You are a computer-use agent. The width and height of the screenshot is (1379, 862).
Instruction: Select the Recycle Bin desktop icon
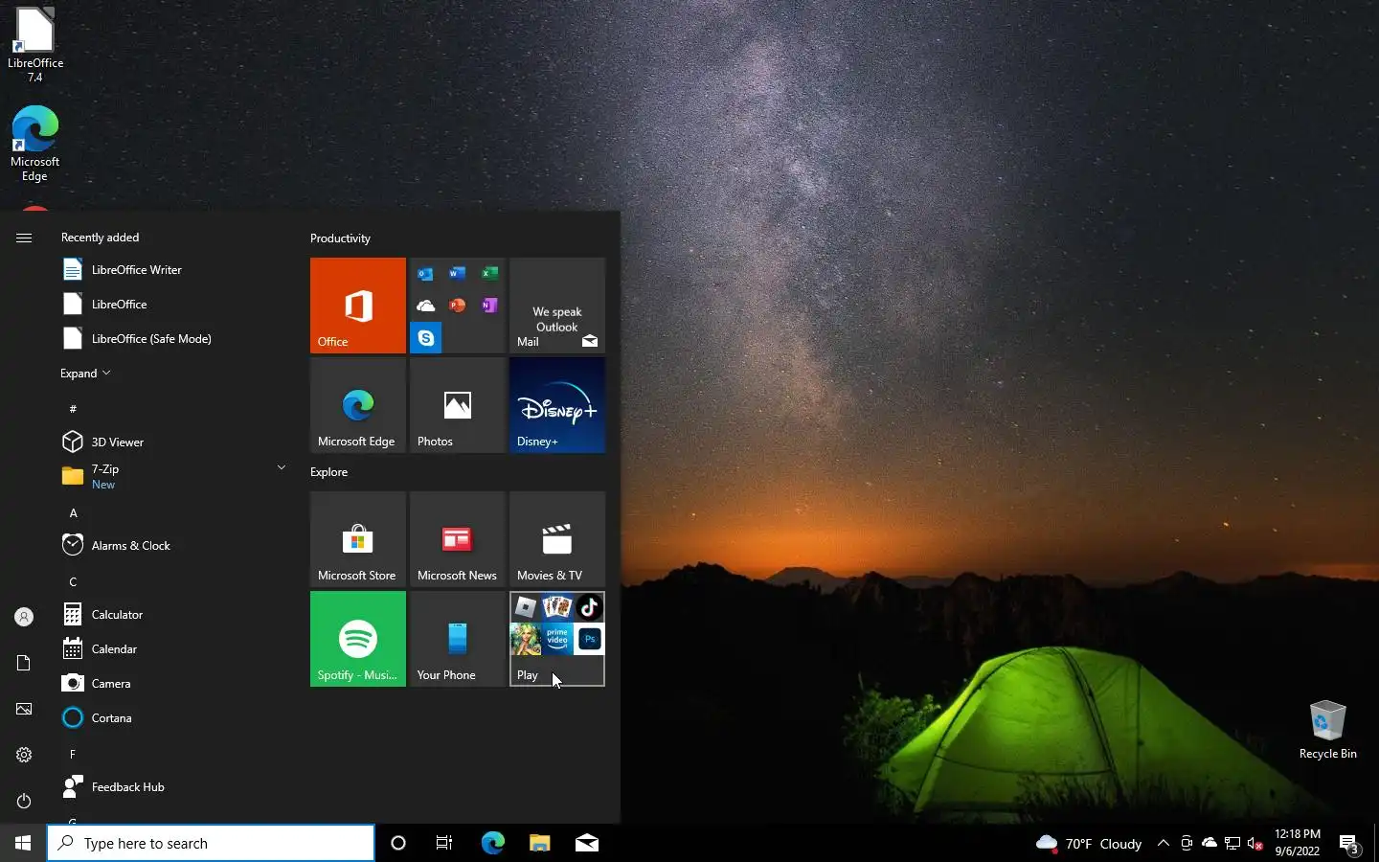click(1327, 730)
